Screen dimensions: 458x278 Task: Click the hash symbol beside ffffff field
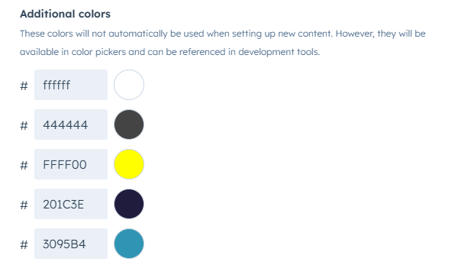click(24, 86)
